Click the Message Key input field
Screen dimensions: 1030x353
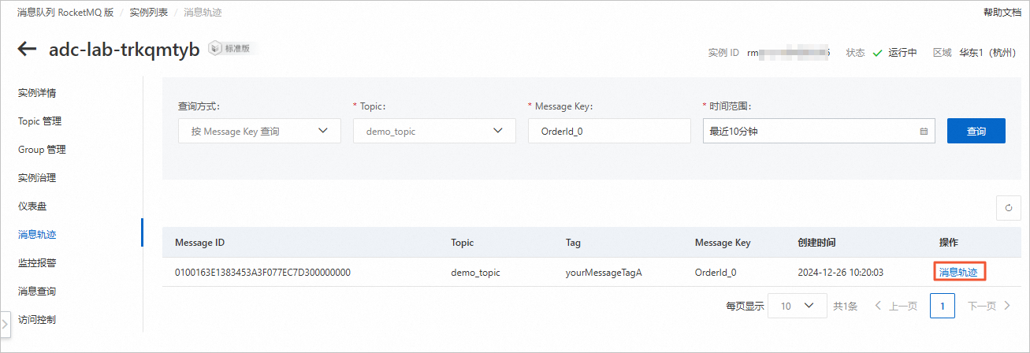click(x=609, y=131)
